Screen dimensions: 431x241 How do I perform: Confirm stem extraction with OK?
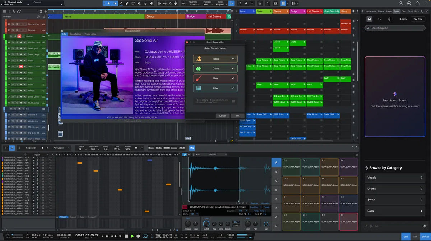(237, 115)
